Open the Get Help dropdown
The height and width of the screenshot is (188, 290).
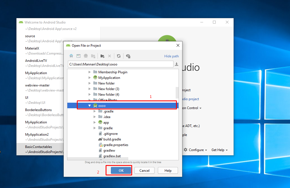(x=220, y=150)
